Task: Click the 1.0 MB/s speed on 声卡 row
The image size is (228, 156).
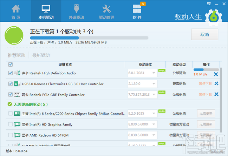Action: pos(201,74)
